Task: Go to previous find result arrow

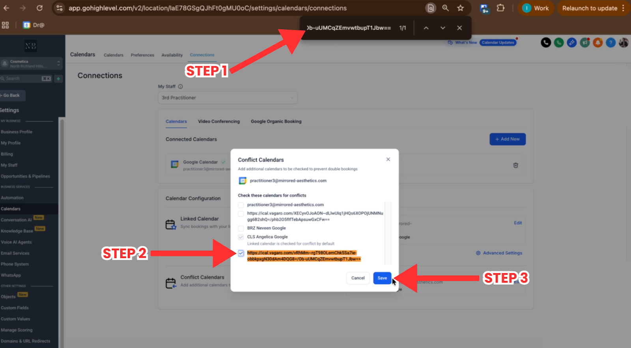Action: pos(426,28)
